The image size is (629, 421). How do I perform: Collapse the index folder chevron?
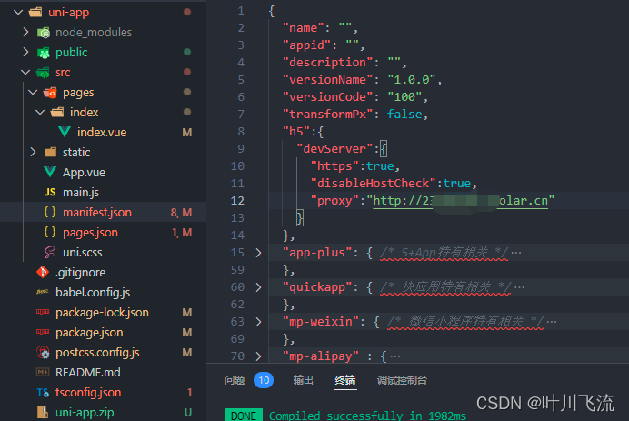tap(40, 113)
